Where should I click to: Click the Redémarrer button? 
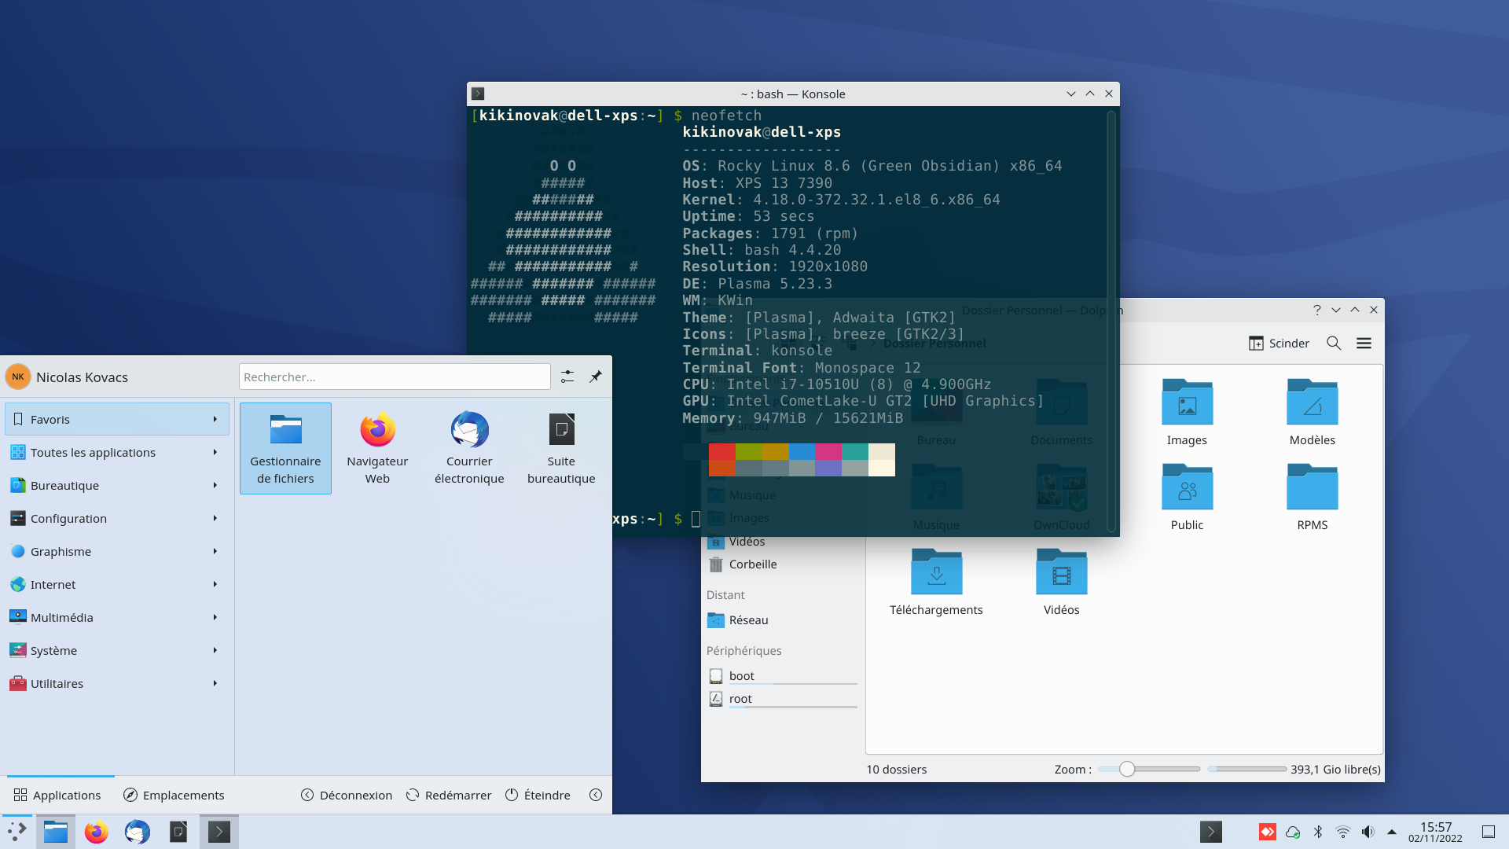coord(448,795)
